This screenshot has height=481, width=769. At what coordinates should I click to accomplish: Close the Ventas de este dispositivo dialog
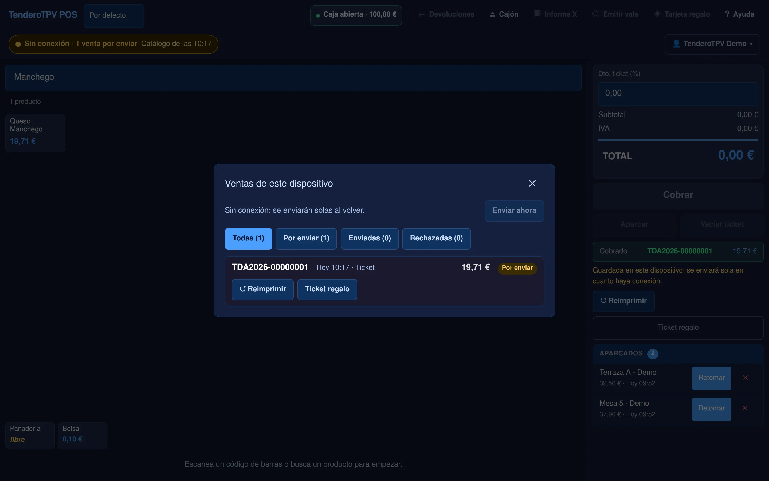click(532, 183)
